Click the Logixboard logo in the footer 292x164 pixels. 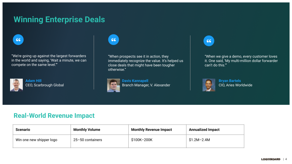[271, 159]
